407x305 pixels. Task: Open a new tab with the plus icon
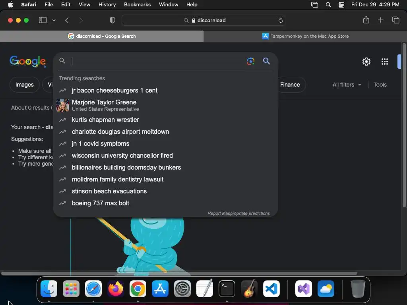click(x=380, y=20)
